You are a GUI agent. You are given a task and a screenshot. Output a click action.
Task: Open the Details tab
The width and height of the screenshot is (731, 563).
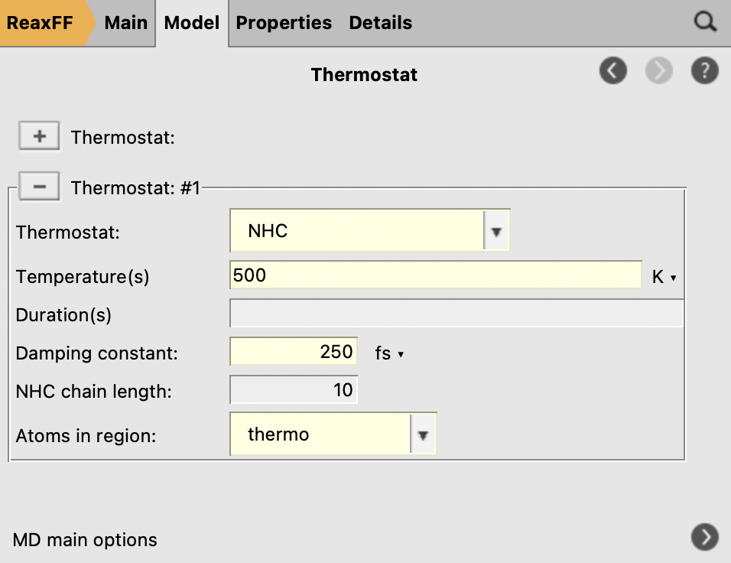380,23
